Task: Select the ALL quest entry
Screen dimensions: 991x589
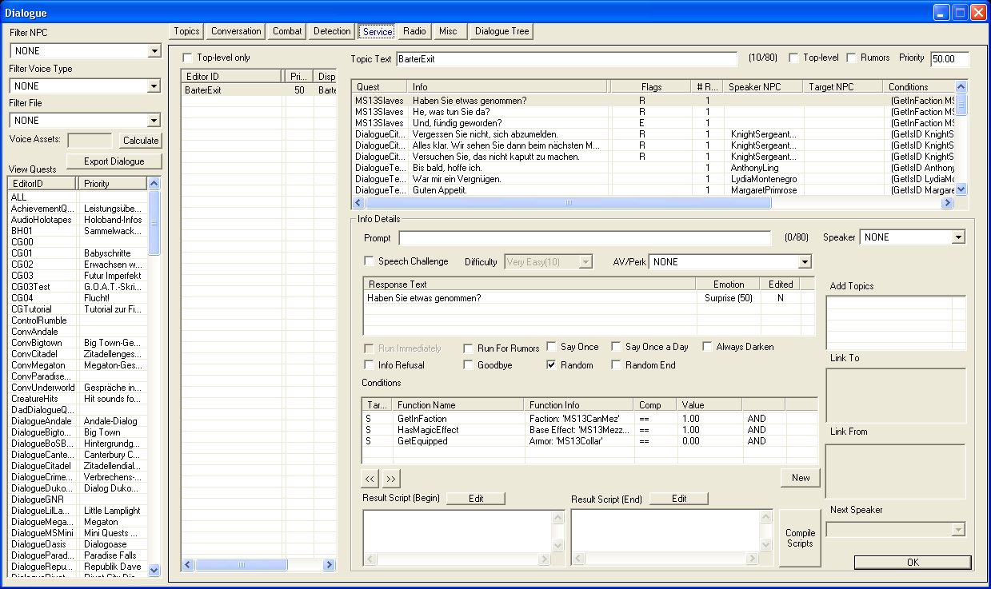Action: tap(78, 197)
